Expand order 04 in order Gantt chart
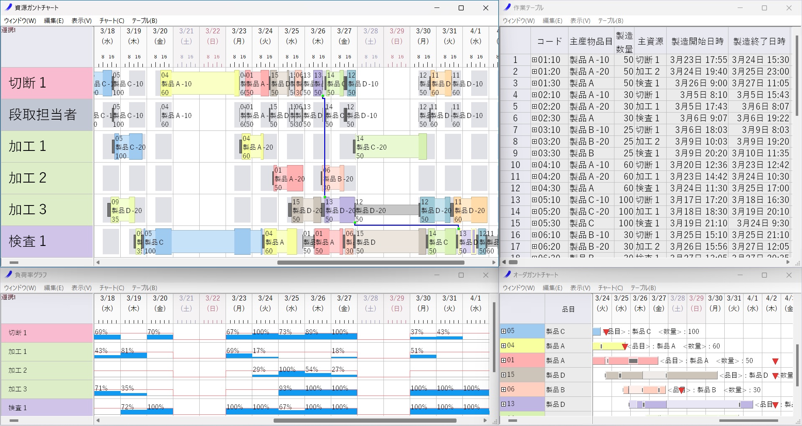 [x=504, y=346]
